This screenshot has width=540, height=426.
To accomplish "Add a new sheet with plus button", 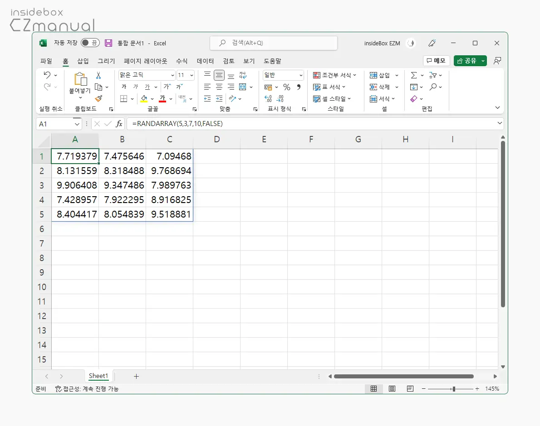I will click(137, 376).
